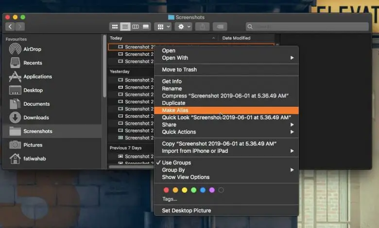Choose Open from the context menu
This screenshot has width=379, height=228.
pyautogui.click(x=226, y=50)
